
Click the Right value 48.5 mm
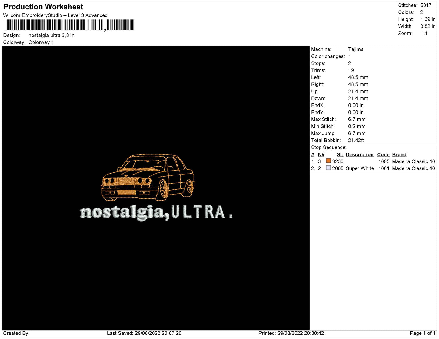358,84
